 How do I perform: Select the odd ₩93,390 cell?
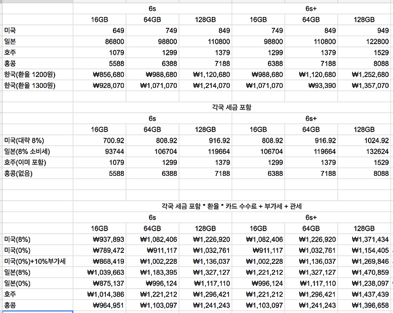(x=311, y=86)
